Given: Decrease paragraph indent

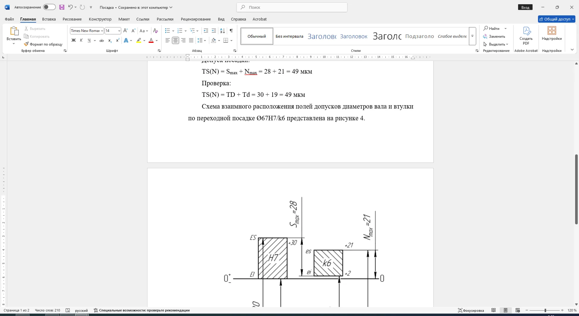Looking at the screenshot, I should pyautogui.click(x=206, y=31).
